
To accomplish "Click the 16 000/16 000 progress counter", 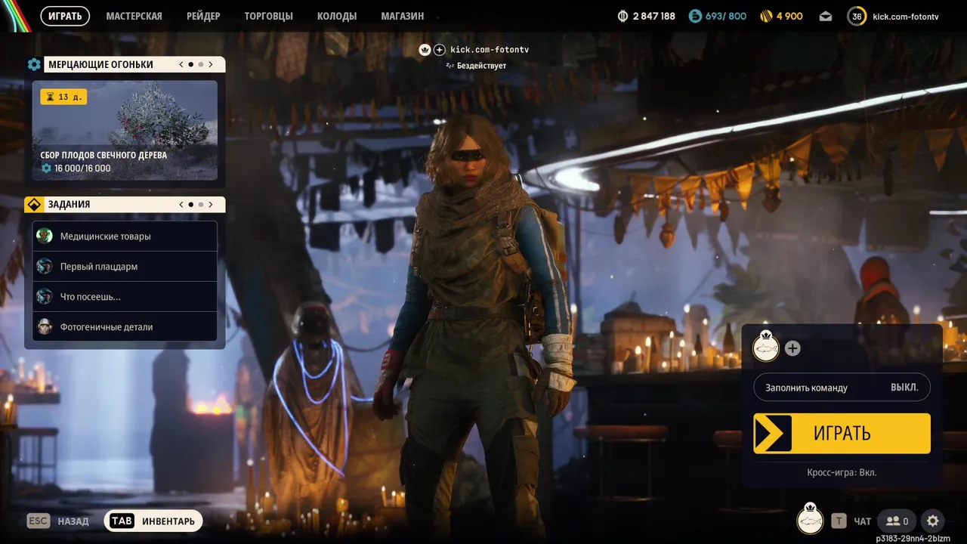I will coord(76,168).
